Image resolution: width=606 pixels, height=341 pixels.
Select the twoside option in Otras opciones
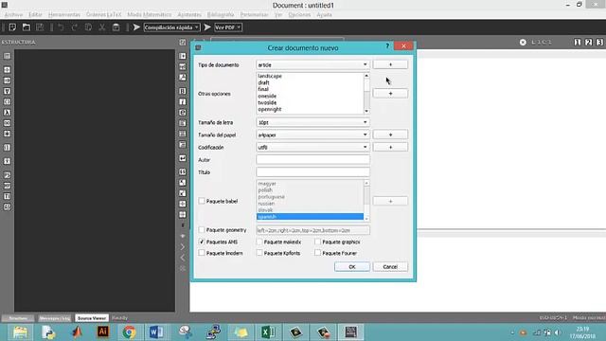click(267, 103)
